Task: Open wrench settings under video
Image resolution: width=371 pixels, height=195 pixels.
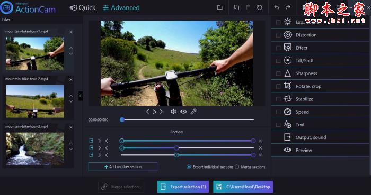Action: click(x=193, y=112)
